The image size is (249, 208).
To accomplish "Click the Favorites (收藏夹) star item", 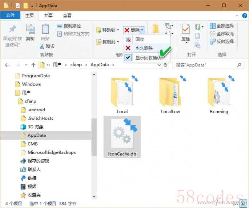I will pyautogui.click(x=31, y=195).
